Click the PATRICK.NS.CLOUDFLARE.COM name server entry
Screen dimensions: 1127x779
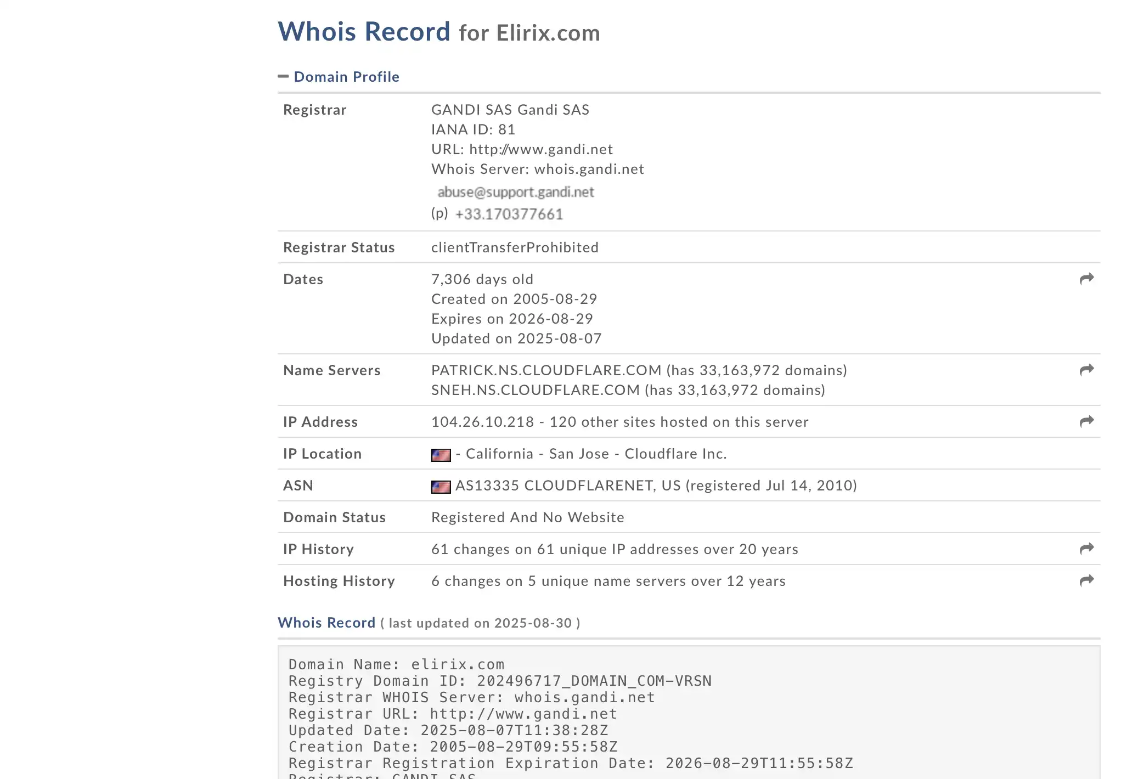(x=546, y=370)
